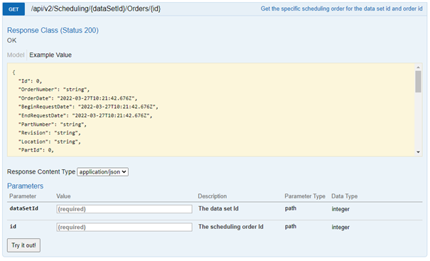
Task: Focus the id value input field
Action: point(124,227)
